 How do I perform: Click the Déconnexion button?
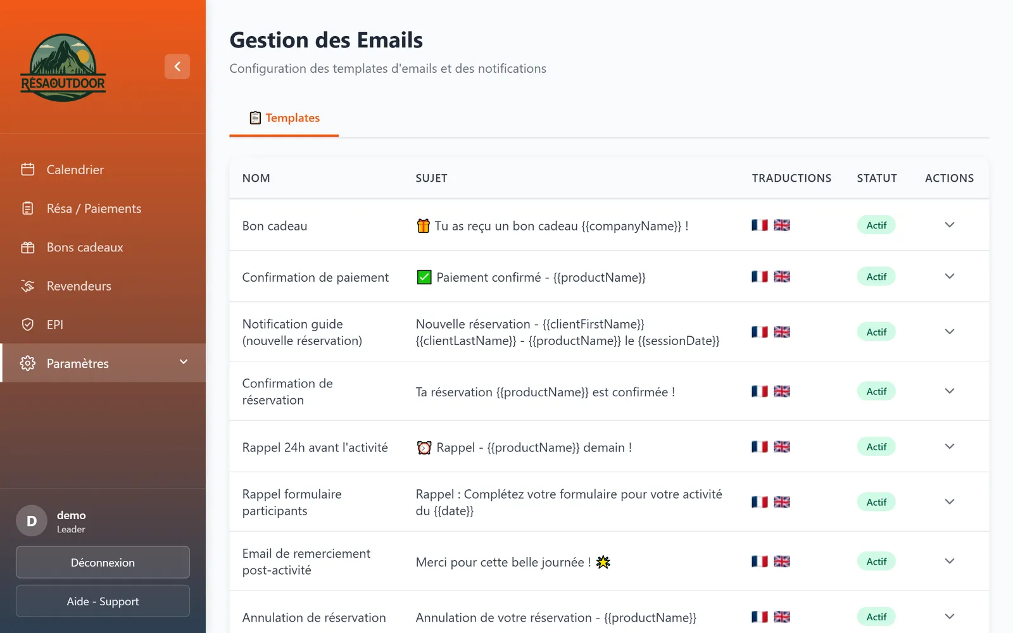click(x=103, y=562)
